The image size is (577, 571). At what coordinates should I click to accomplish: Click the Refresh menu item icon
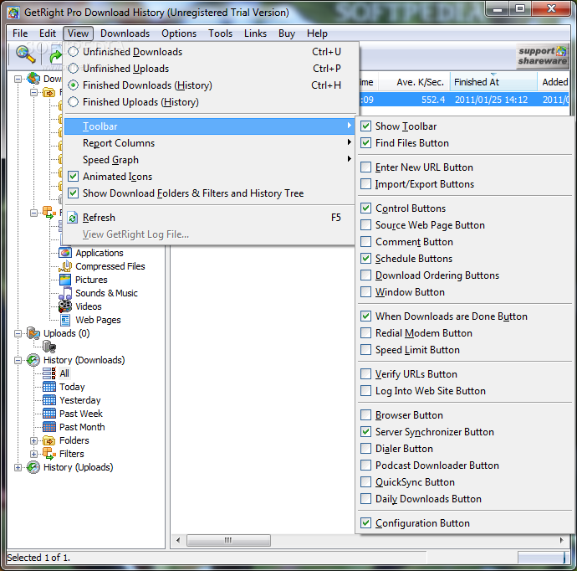(x=73, y=218)
